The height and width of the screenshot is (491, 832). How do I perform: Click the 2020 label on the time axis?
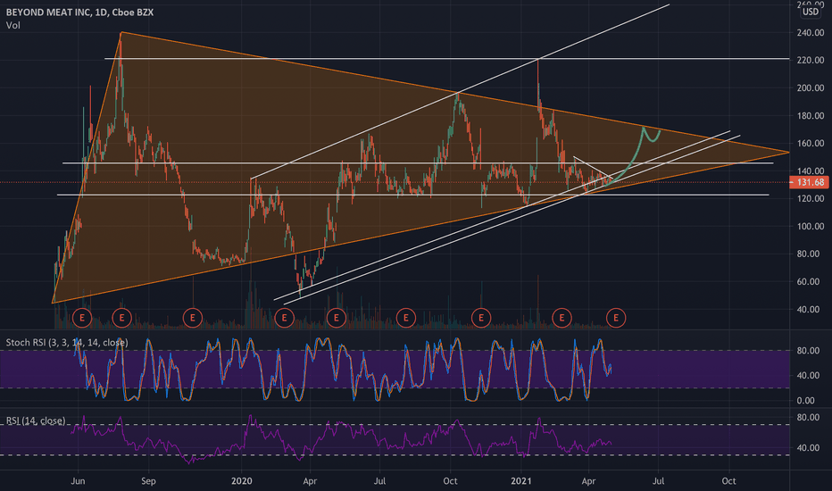pyautogui.click(x=241, y=481)
